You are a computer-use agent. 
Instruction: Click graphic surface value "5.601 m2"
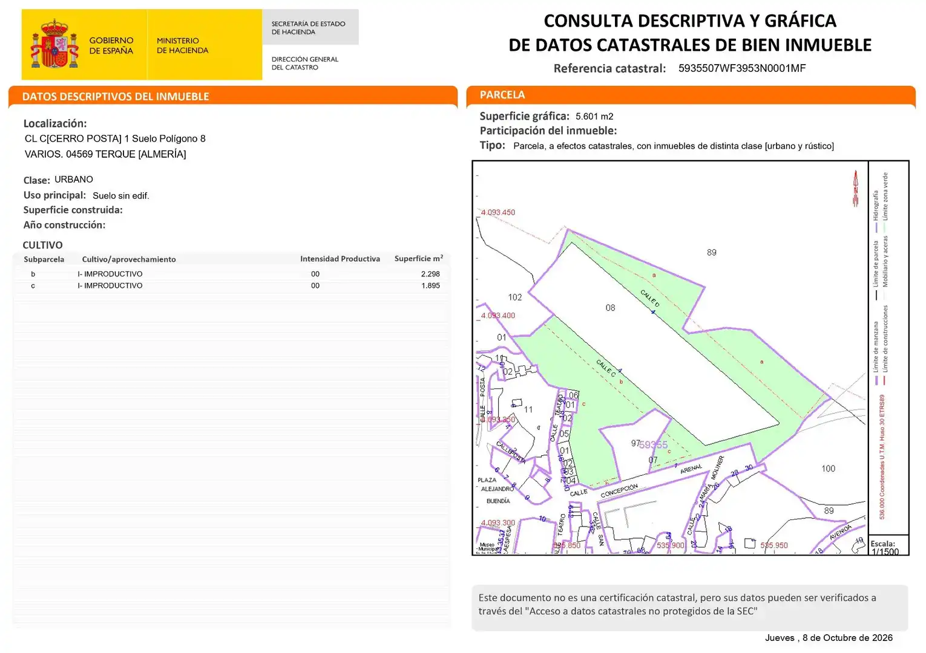tap(594, 116)
